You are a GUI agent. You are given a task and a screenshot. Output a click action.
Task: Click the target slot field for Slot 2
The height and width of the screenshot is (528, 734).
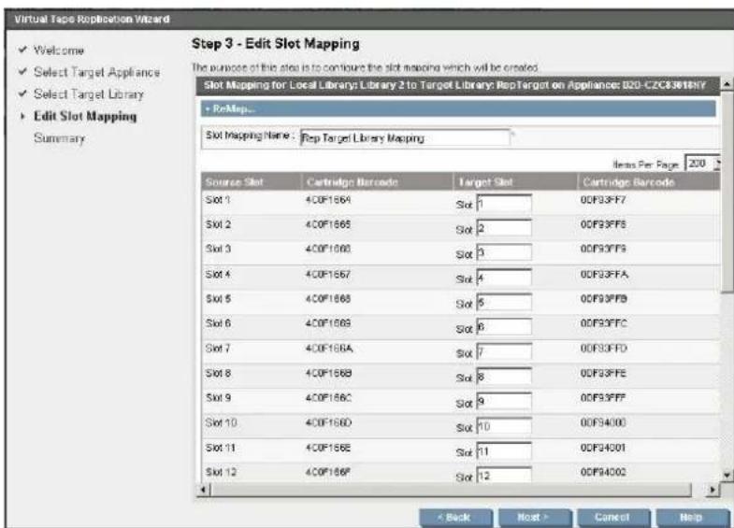[x=504, y=228]
